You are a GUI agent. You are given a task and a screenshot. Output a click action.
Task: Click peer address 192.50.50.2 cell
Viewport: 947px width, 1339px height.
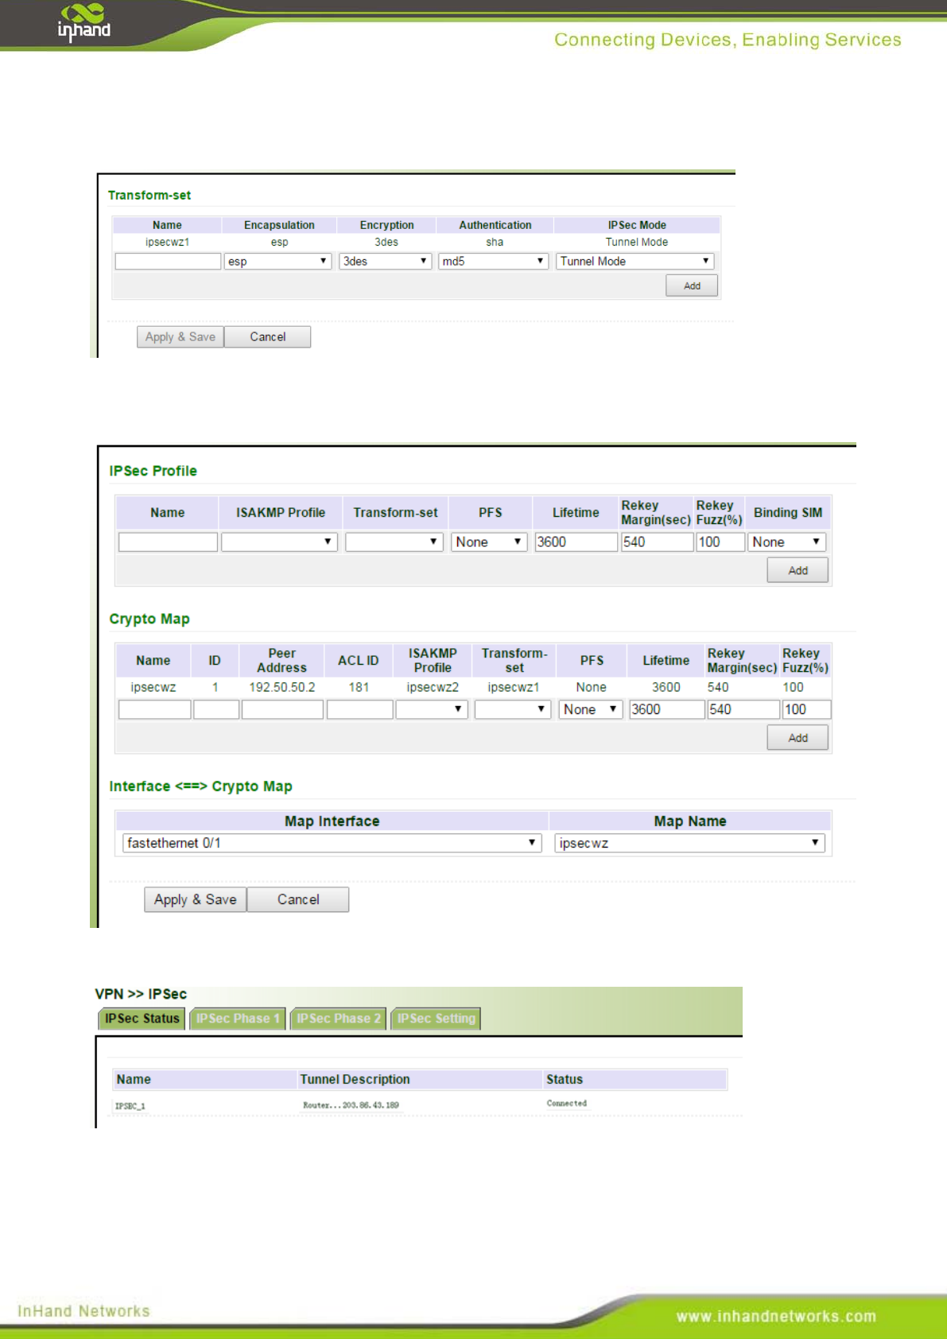point(282,687)
